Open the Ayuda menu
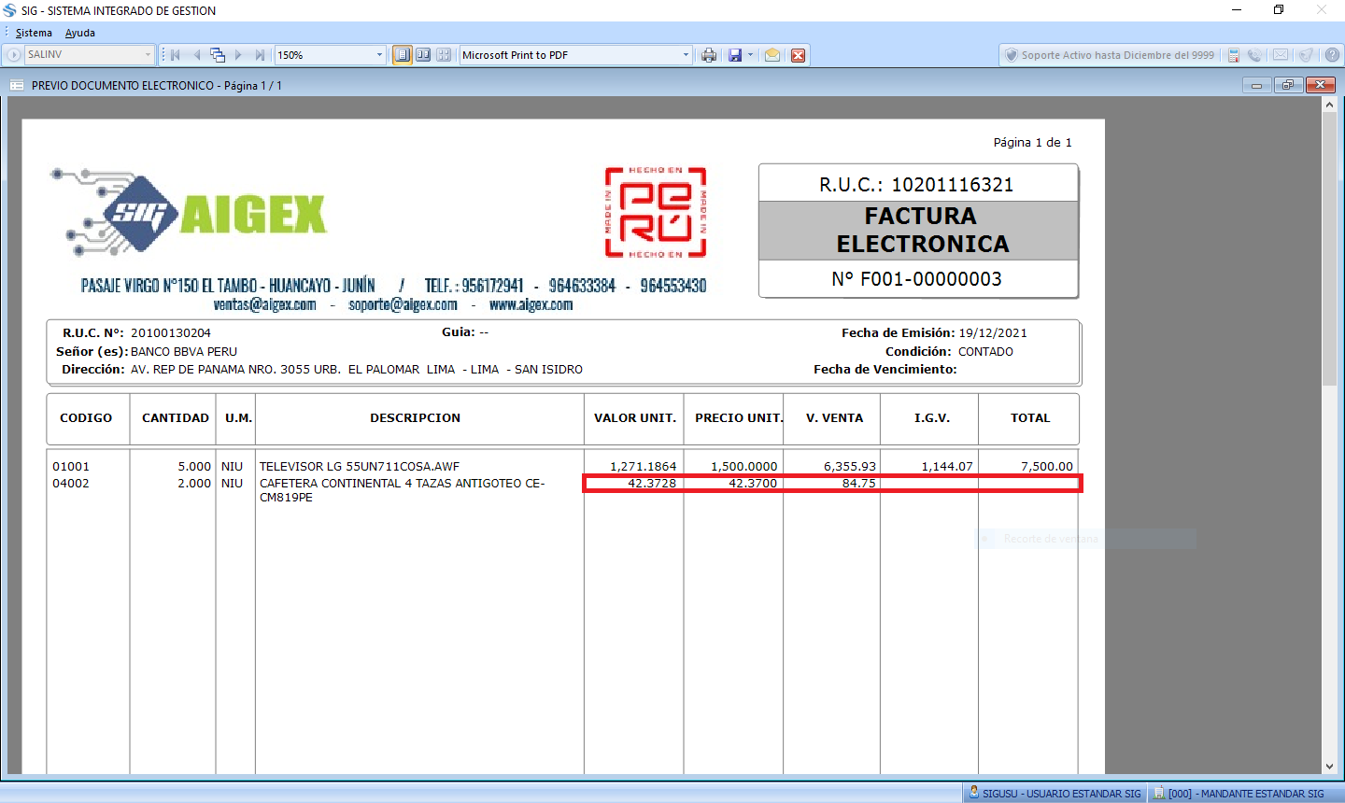 click(x=80, y=33)
